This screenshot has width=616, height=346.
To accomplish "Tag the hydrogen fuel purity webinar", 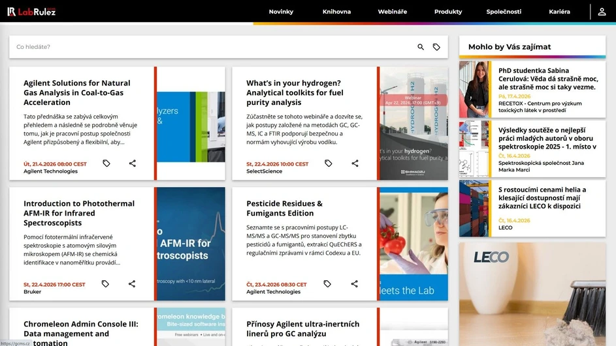I will pos(329,164).
